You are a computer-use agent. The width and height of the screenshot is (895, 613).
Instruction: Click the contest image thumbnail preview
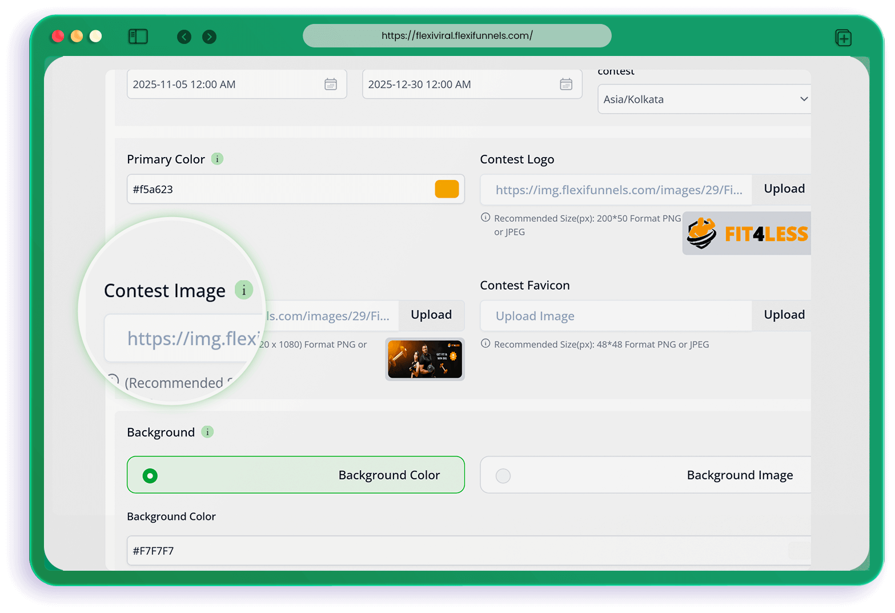425,359
